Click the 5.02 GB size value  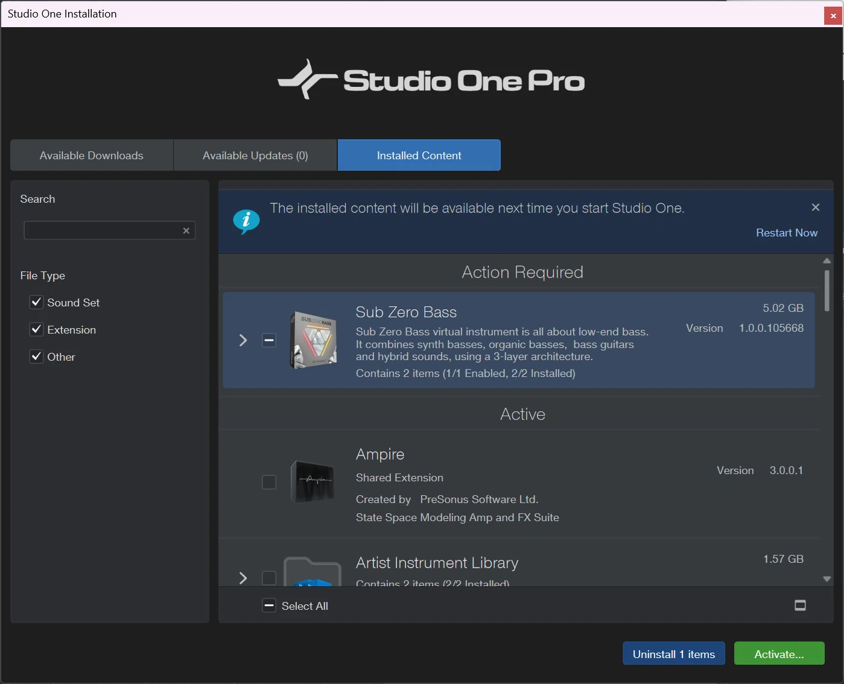tap(783, 308)
